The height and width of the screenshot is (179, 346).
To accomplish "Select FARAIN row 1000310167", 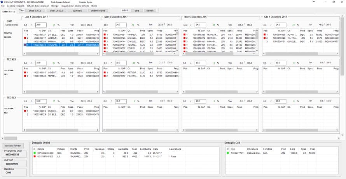I will pos(219,41).
